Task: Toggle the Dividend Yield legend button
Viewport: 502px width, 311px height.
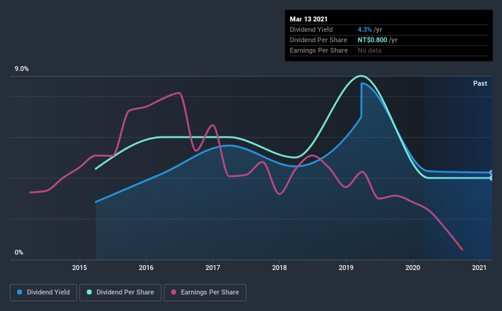Action: click(43, 293)
